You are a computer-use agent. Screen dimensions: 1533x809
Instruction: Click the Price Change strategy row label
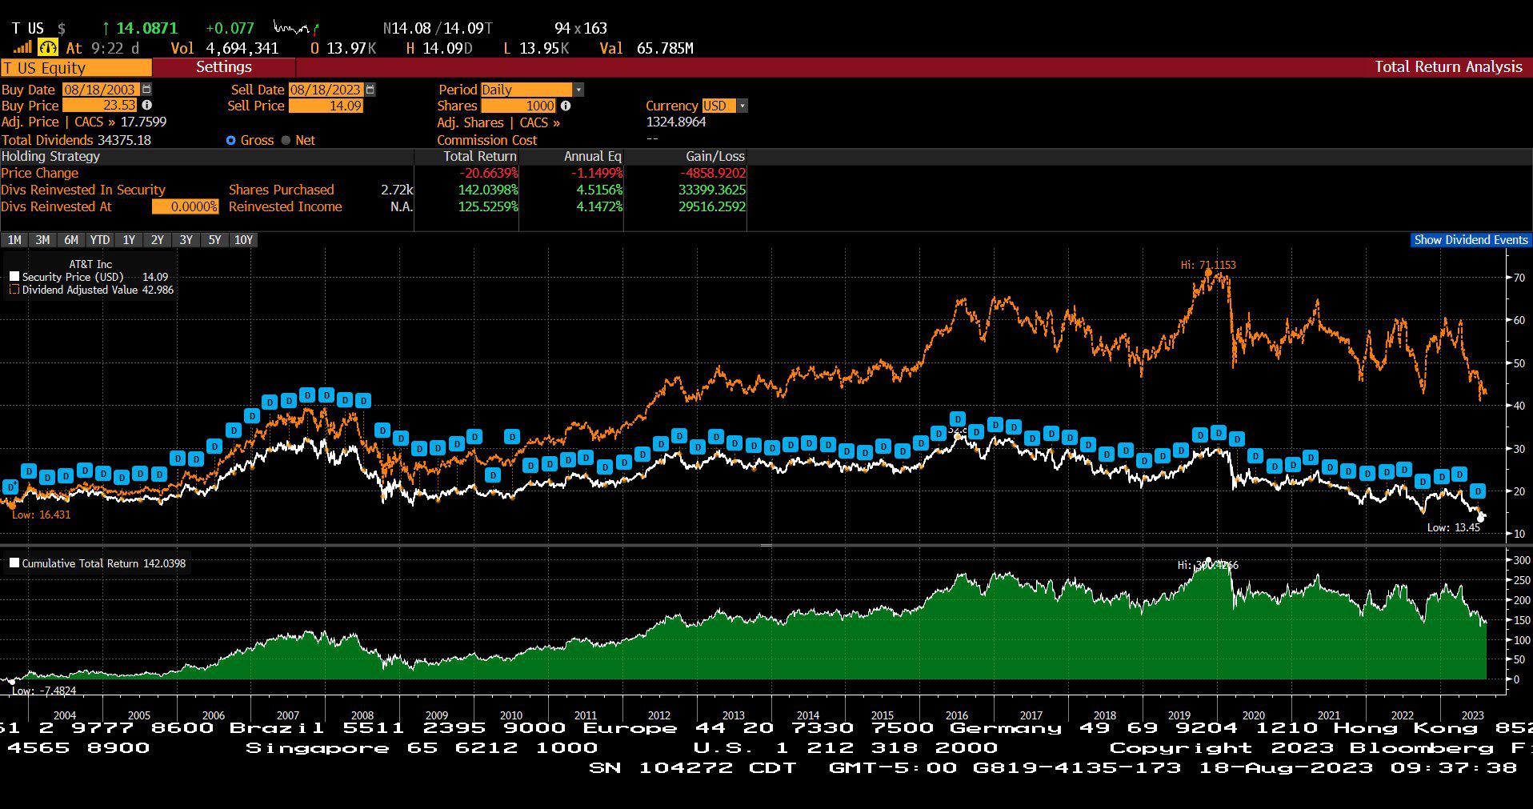click(x=40, y=173)
